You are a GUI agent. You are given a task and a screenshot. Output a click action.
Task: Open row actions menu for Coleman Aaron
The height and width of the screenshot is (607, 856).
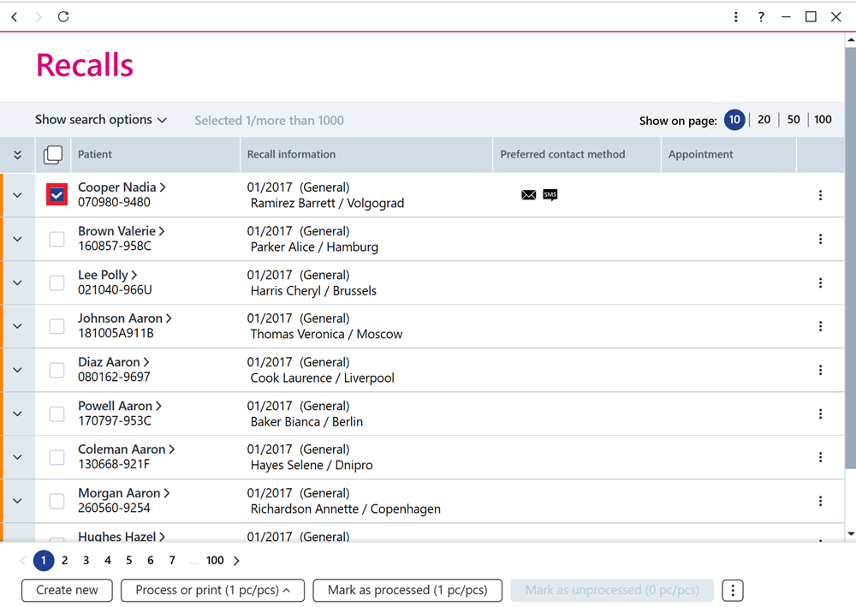[x=820, y=457]
